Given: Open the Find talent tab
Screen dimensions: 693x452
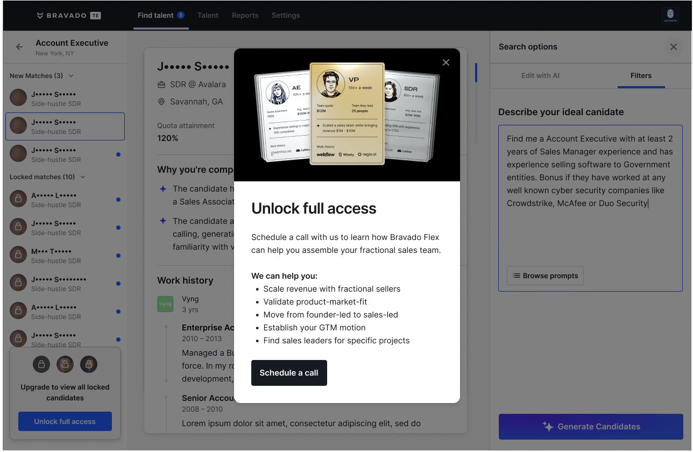Looking at the screenshot, I should (161, 15).
